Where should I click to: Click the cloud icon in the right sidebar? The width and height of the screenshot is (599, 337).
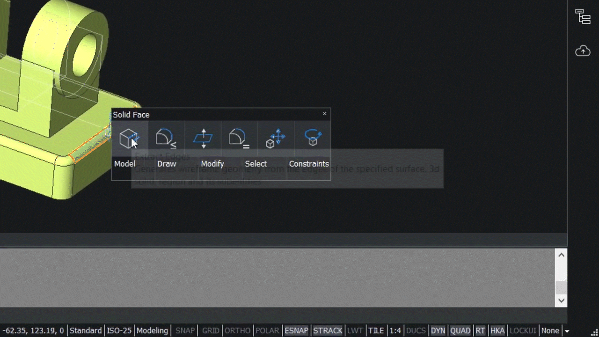coord(583,51)
